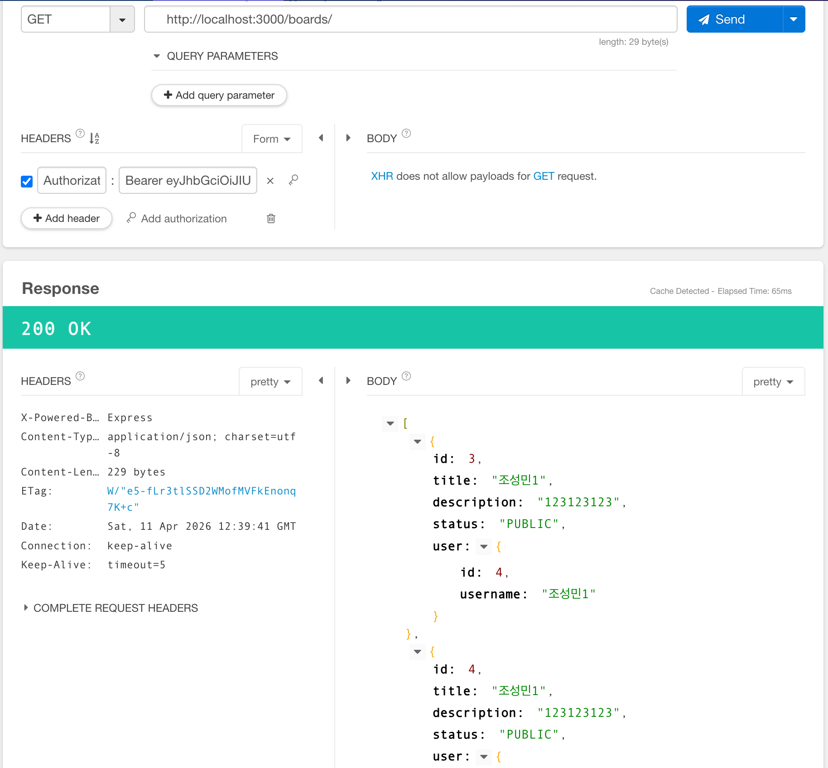Click Add query parameter button

pyautogui.click(x=219, y=95)
